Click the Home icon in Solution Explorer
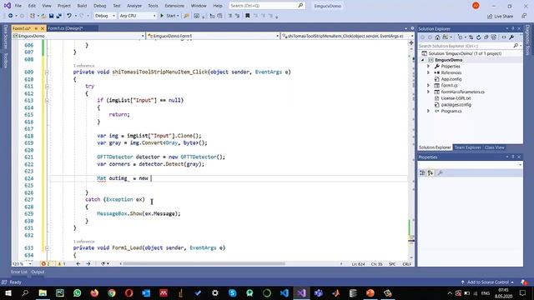This screenshot has height=300, width=534. [437, 37]
